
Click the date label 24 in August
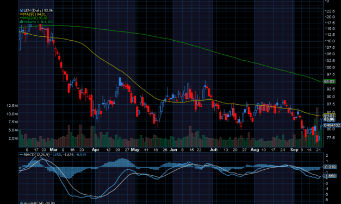coord(282,150)
